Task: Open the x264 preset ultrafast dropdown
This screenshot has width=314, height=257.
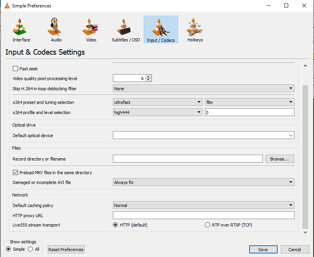Action: click(x=157, y=102)
